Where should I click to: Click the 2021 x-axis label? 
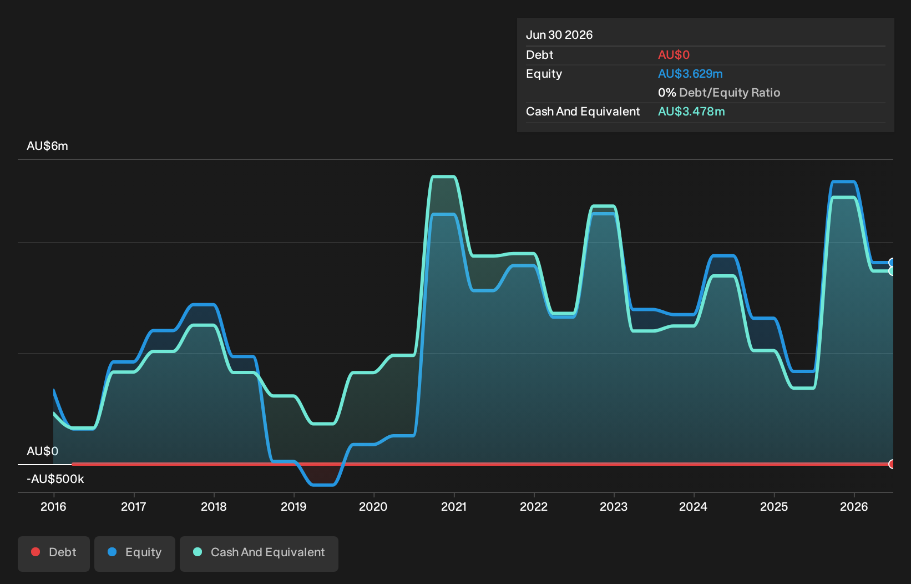[454, 506]
